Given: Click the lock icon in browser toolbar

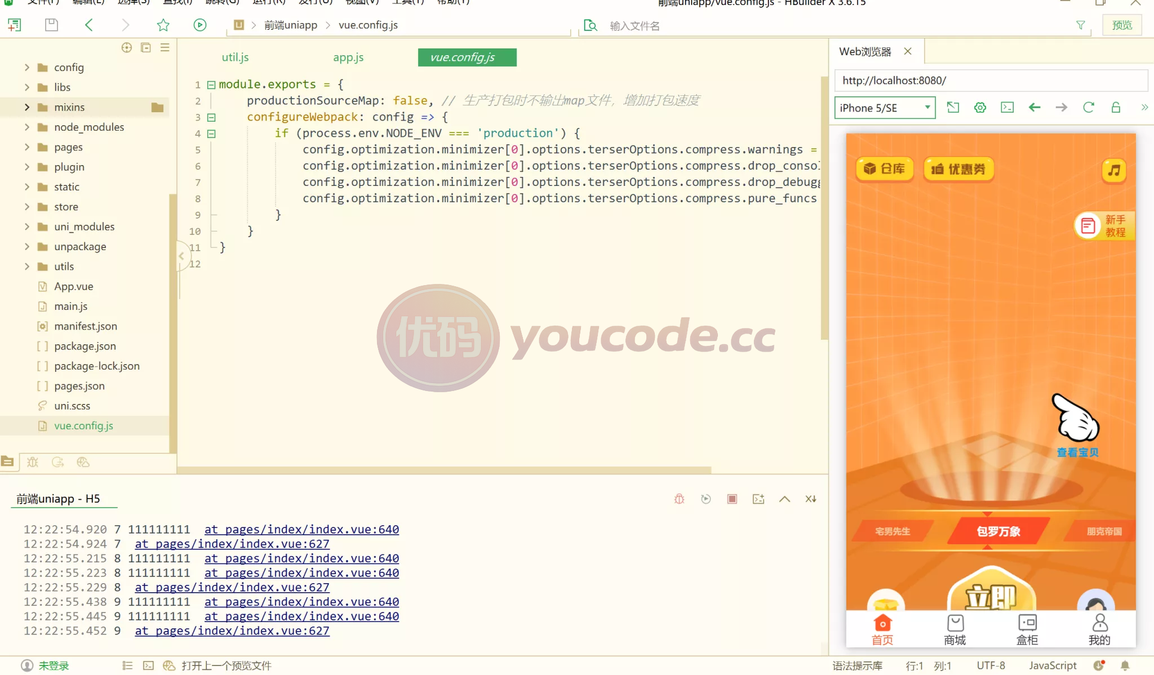Looking at the screenshot, I should (1116, 108).
